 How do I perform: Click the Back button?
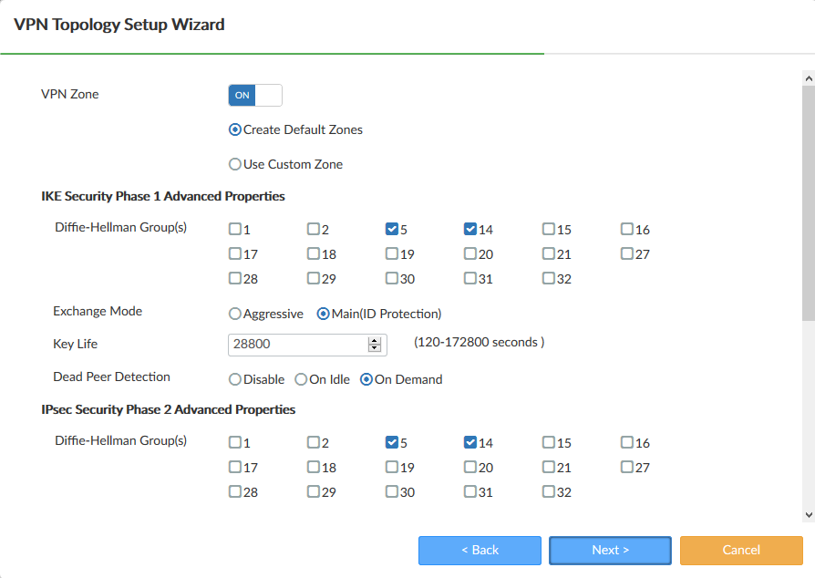click(480, 550)
